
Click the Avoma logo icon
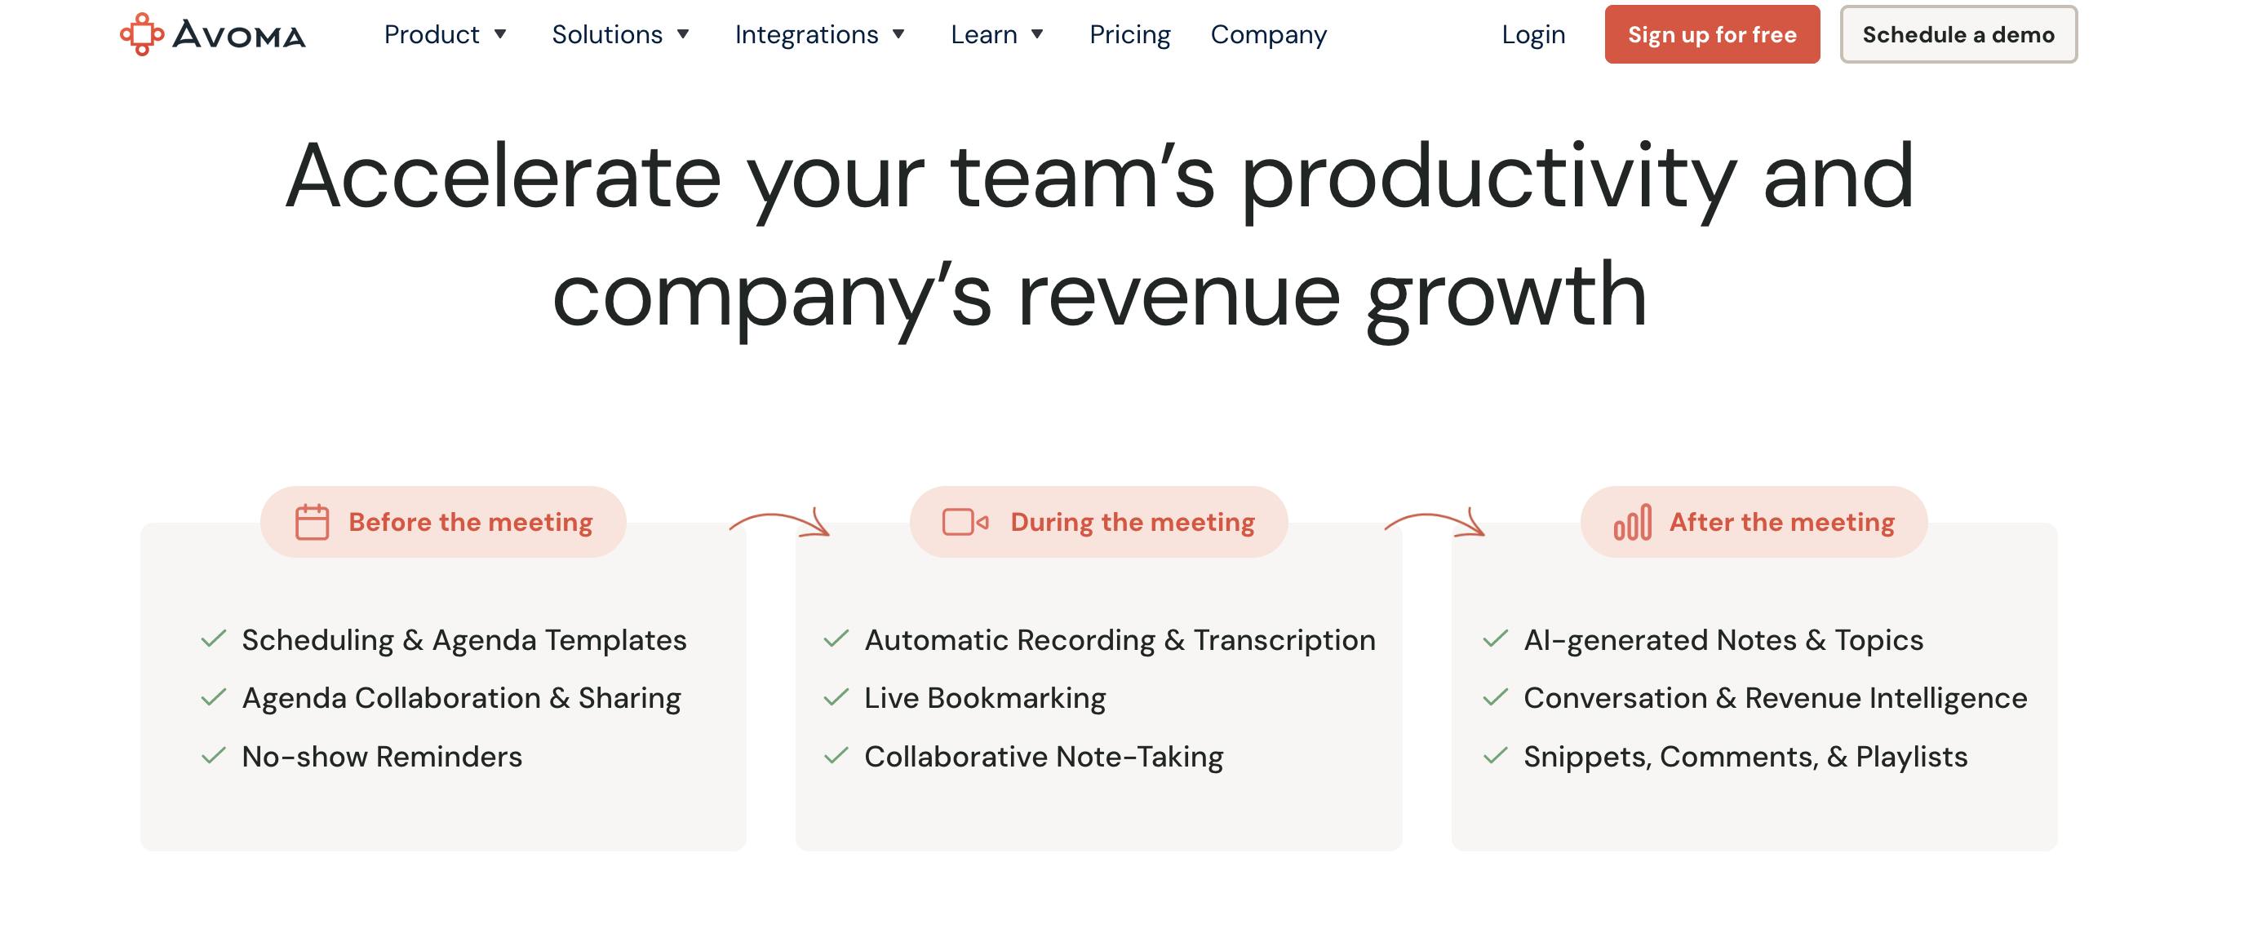[142, 35]
